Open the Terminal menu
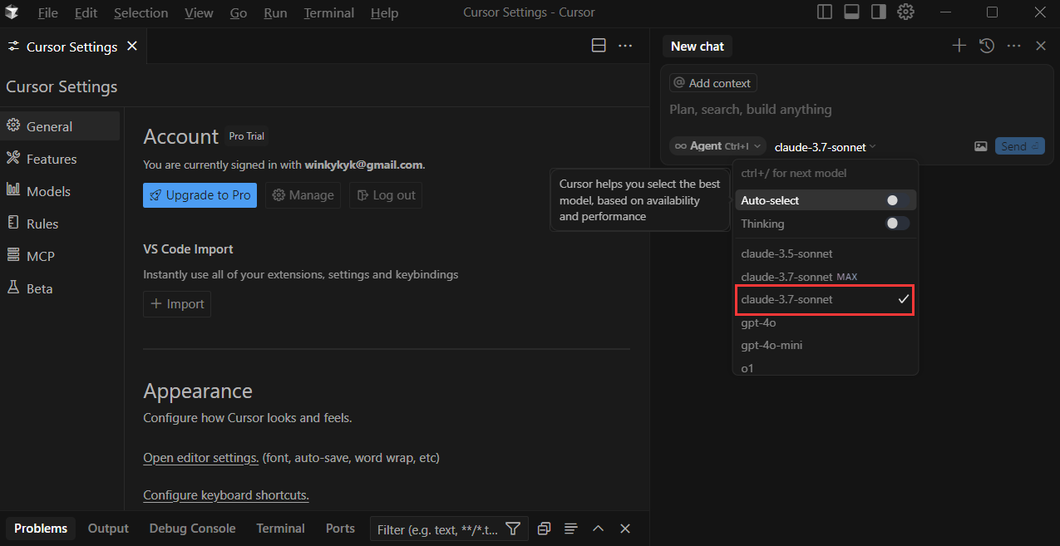 coord(328,13)
